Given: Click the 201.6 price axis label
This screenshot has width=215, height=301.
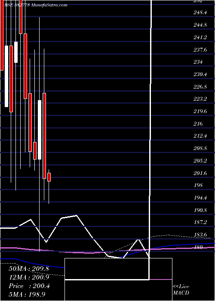Looking at the screenshot, I should pos(200,173).
